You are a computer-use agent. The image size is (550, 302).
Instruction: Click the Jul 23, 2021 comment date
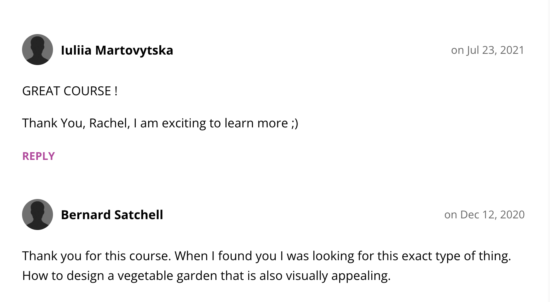coord(487,50)
